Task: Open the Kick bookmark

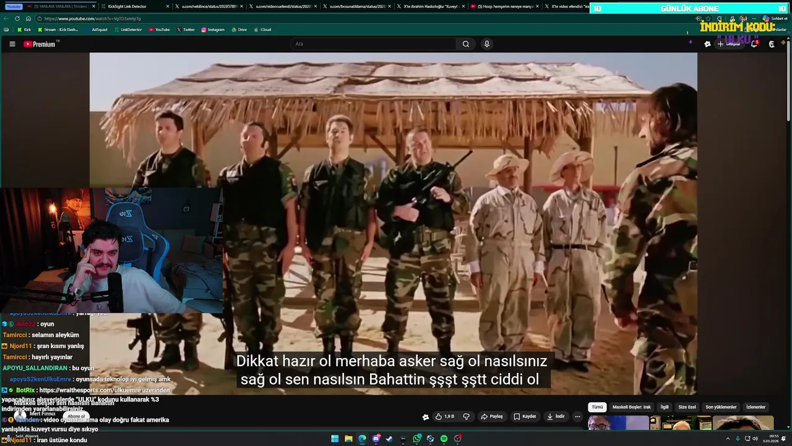Action: coord(24,30)
